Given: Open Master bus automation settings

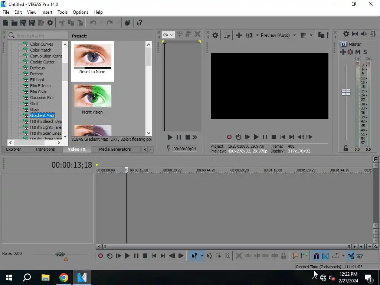Looking at the screenshot, I should [x=350, y=52].
